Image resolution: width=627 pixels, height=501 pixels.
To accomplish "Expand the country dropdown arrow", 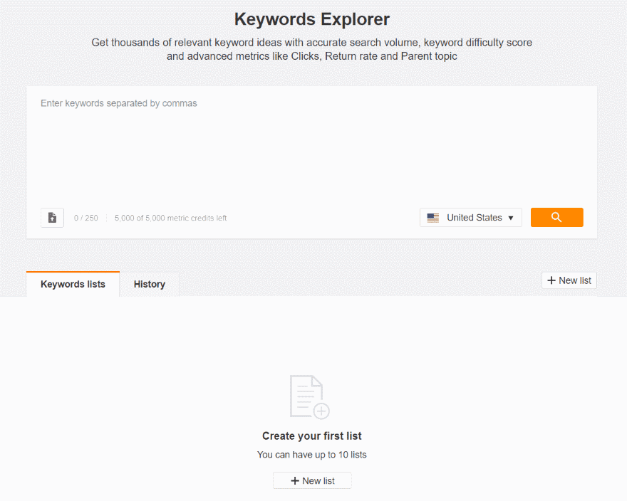I will [511, 218].
